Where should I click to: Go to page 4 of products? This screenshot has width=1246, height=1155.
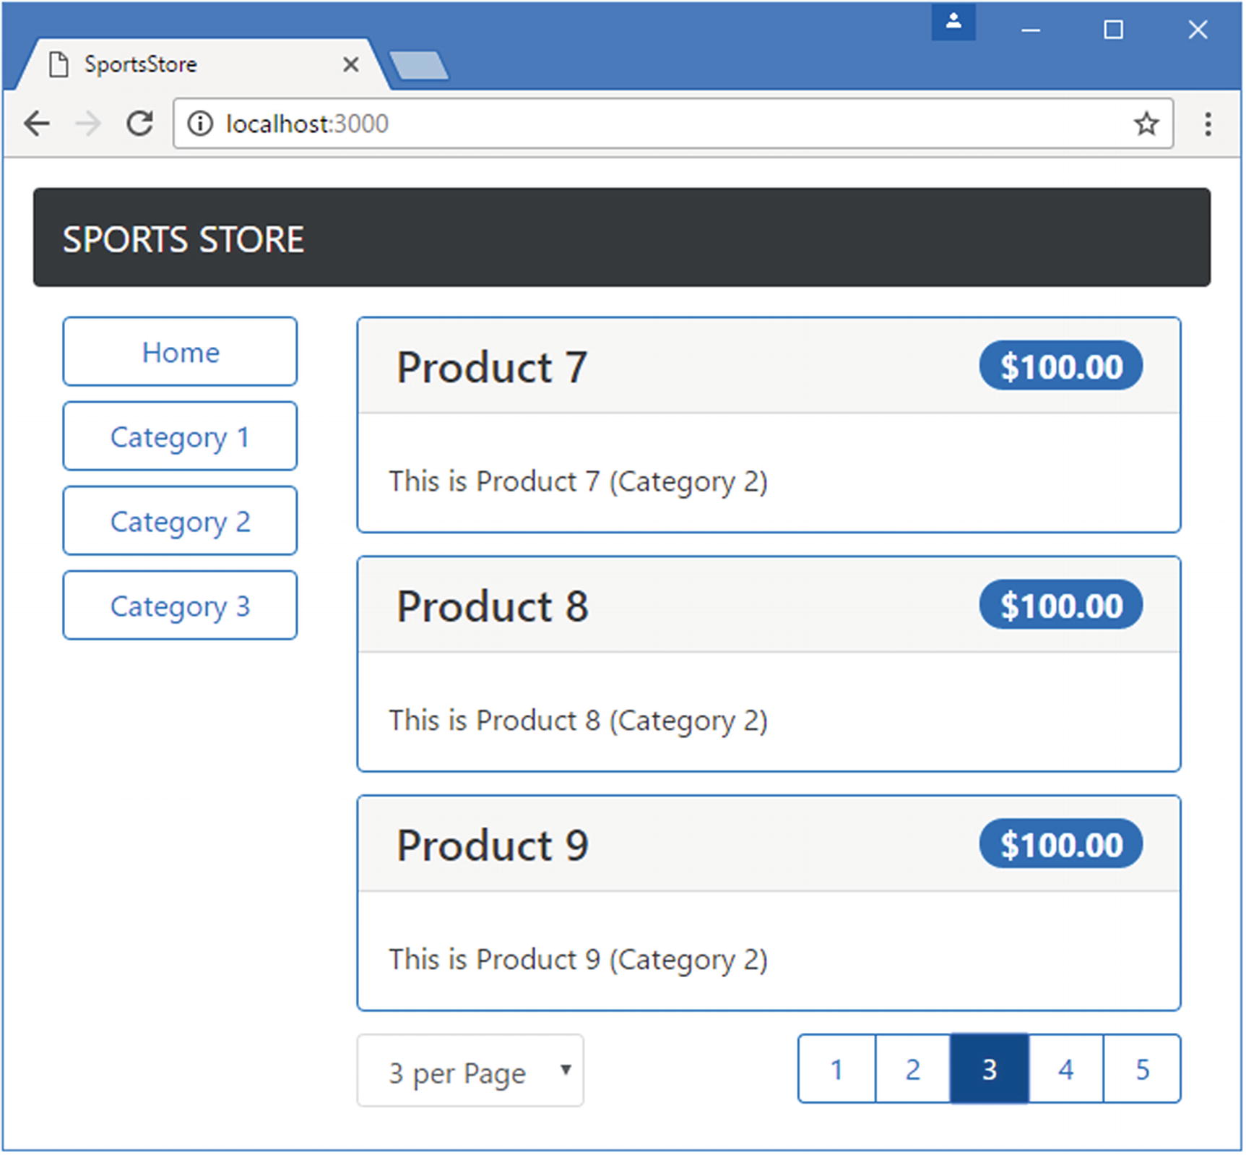pyautogui.click(x=1065, y=1069)
